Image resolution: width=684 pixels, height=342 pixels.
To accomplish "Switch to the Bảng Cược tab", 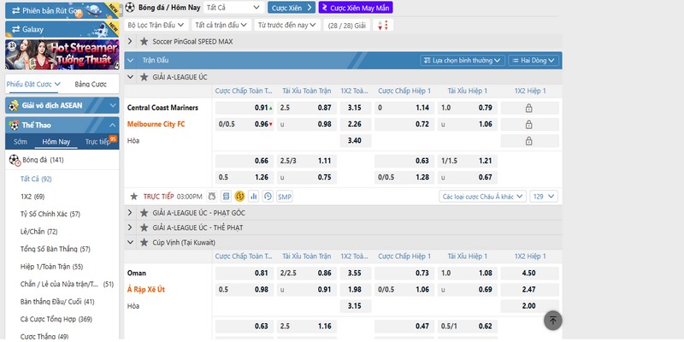I will point(90,85).
